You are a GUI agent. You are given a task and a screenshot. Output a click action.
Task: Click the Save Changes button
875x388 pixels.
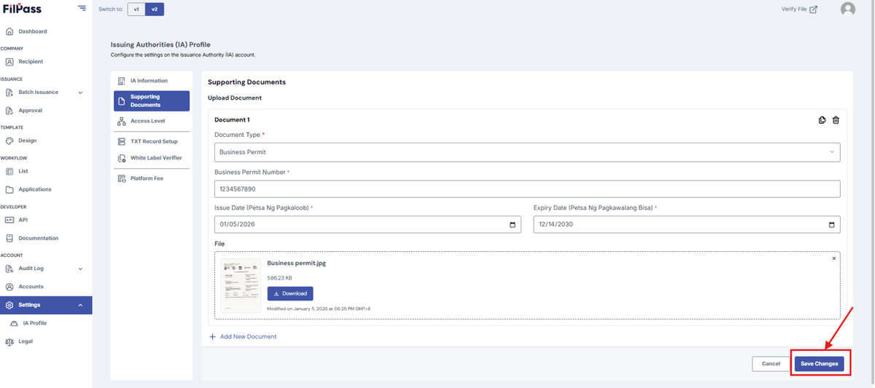pos(820,363)
